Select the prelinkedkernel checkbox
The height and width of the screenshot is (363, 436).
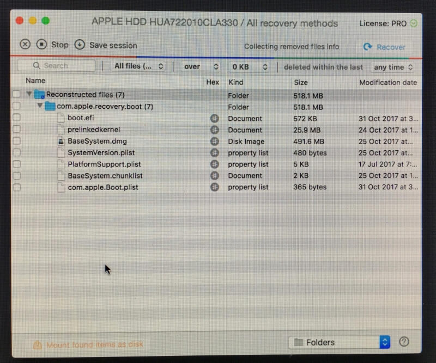coord(16,129)
